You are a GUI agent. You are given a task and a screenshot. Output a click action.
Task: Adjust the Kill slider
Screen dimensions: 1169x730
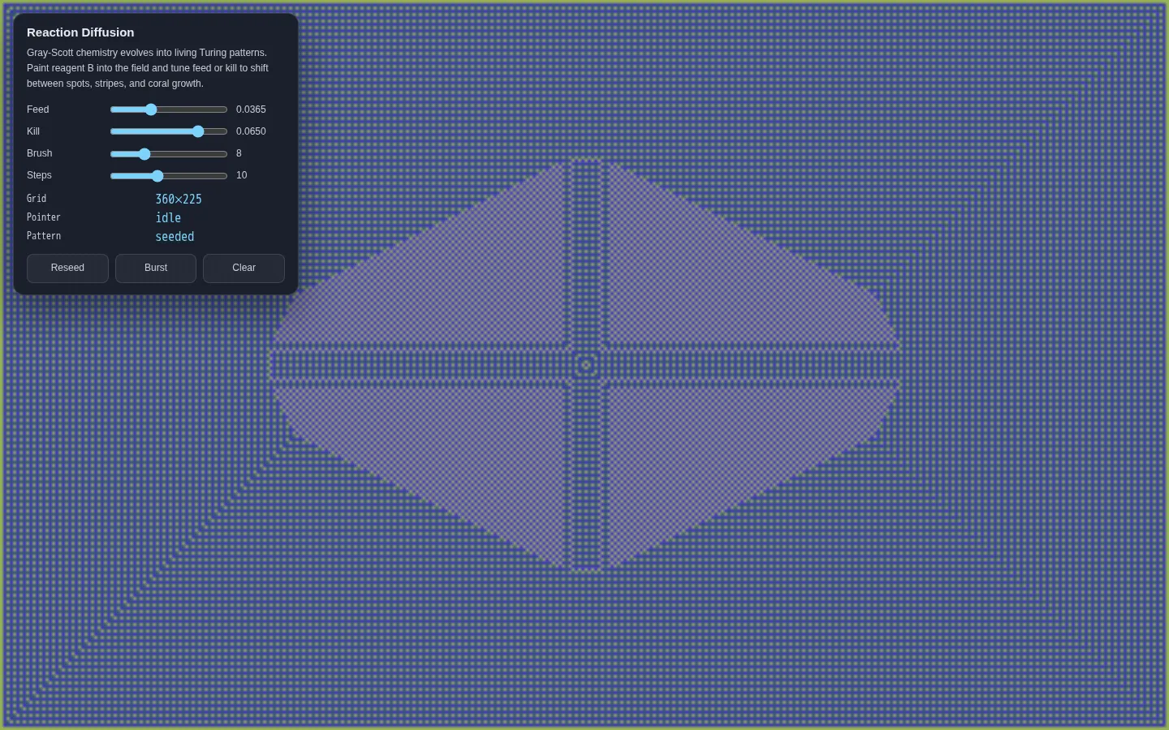click(x=169, y=131)
